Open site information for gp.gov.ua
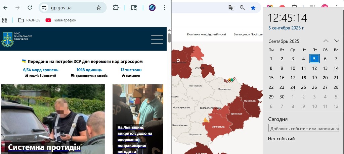This screenshot has width=344, height=154. 44,8
